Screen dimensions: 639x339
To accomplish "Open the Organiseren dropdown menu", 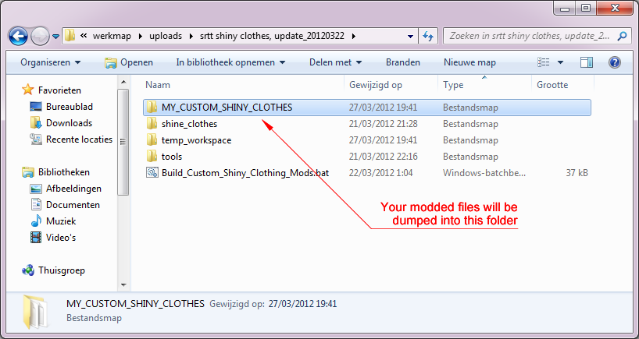I will point(50,62).
